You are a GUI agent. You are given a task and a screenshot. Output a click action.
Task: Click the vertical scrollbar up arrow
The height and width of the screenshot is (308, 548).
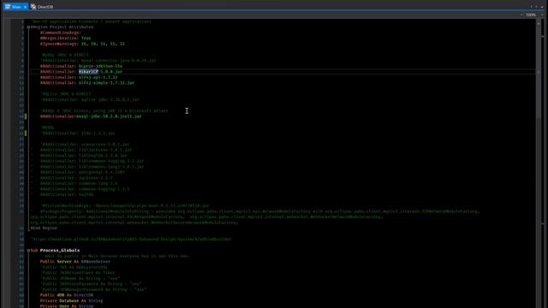point(539,23)
